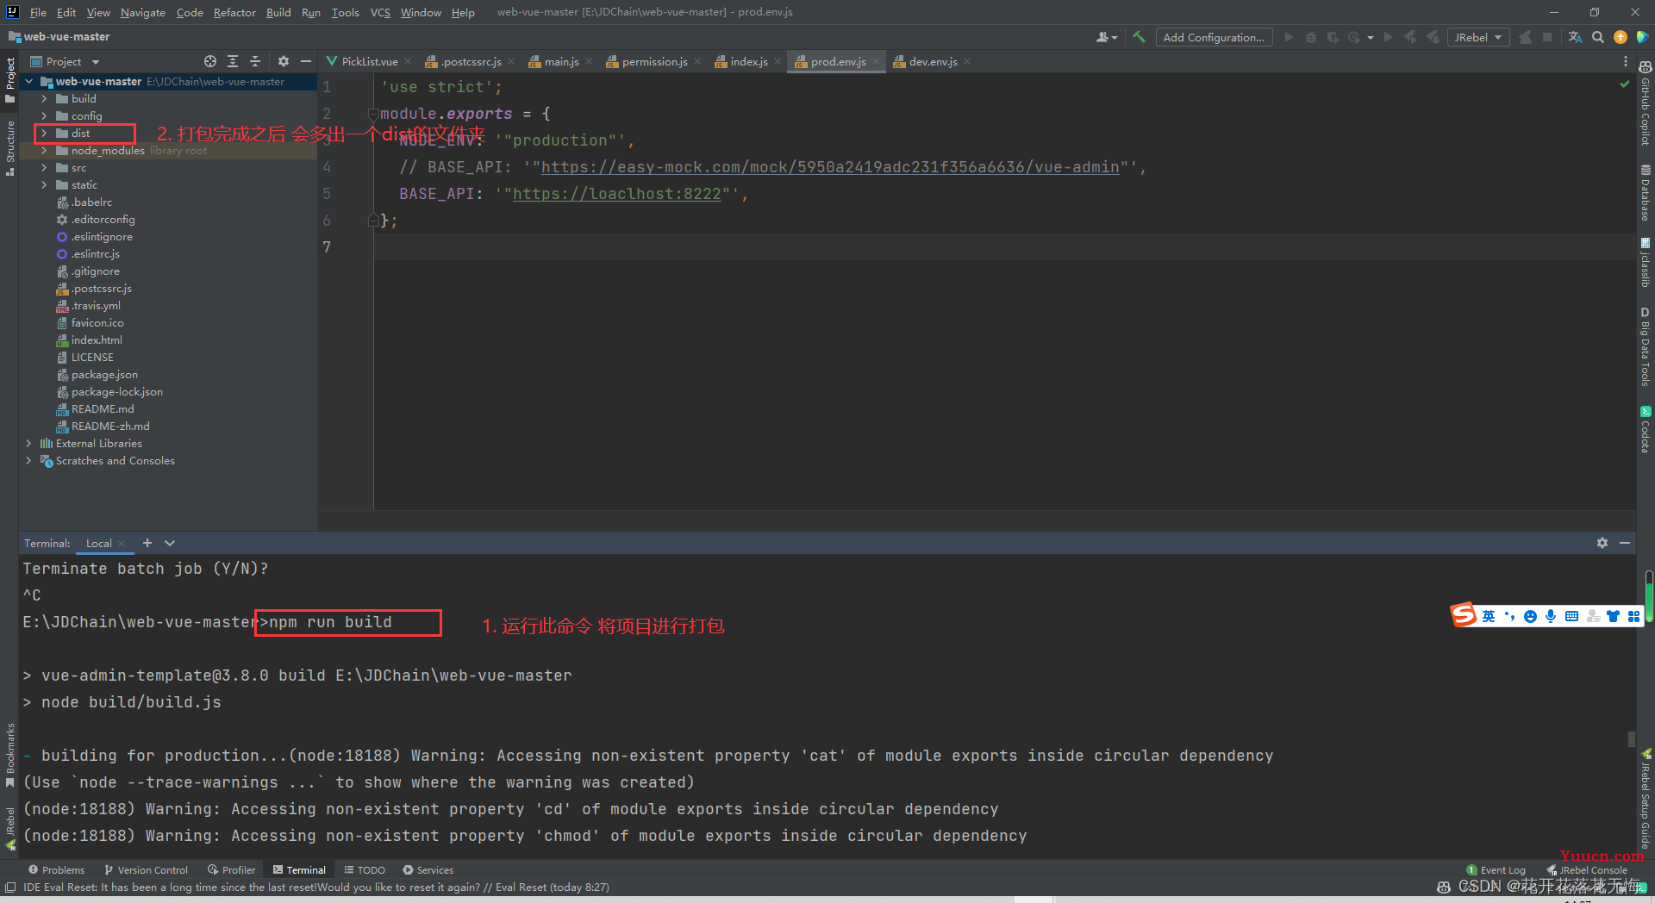Toggle the jclasslib side tool button
Screen dimensions: 1655x903
coord(1645,263)
